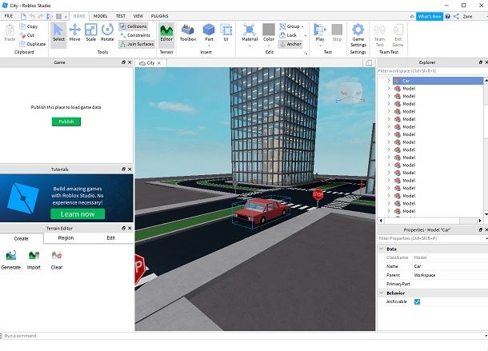Select the Move tool in the ribbon
This screenshot has width=488, height=351.
[74, 32]
